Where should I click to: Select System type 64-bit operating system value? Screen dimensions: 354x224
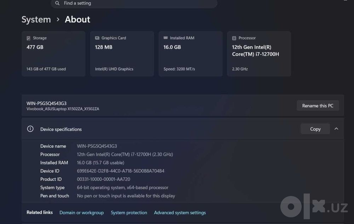(122, 187)
